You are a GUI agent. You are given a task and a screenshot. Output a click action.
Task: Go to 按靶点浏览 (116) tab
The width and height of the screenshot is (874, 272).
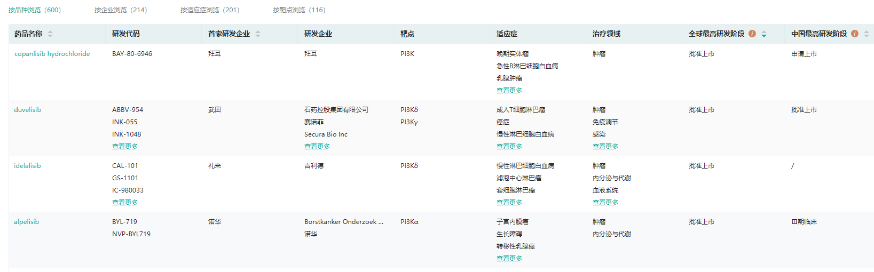(x=299, y=10)
